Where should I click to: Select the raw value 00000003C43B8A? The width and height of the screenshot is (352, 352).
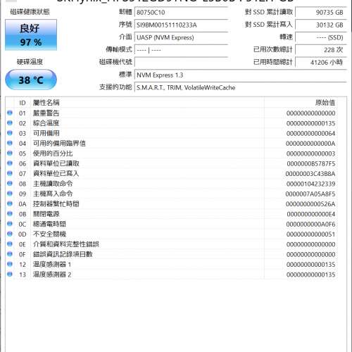pos(310,174)
